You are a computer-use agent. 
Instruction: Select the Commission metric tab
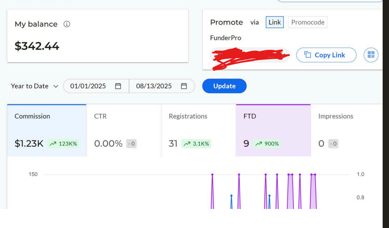click(47, 130)
